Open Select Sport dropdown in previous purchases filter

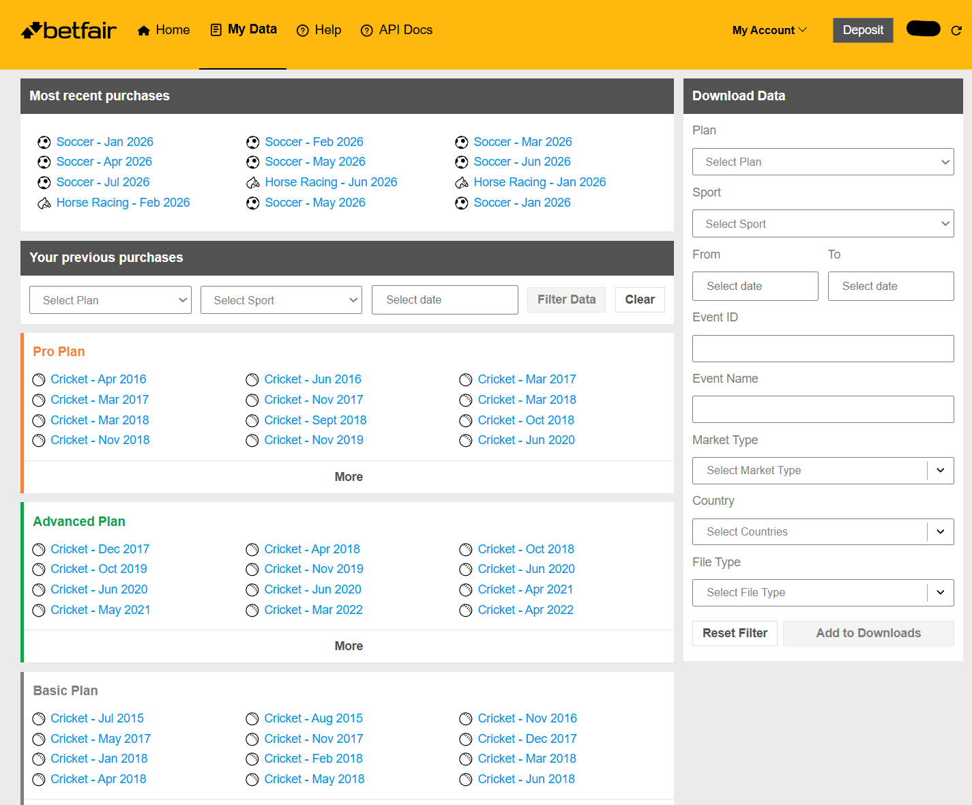tap(281, 300)
